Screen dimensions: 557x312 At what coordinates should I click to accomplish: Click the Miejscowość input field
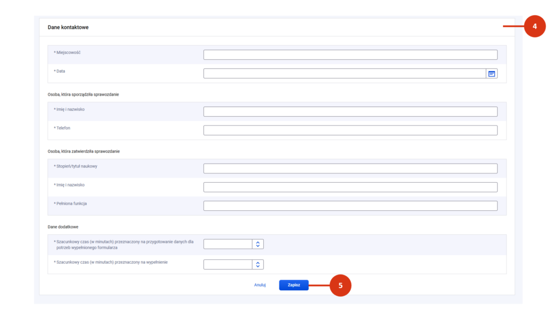pos(350,55)
